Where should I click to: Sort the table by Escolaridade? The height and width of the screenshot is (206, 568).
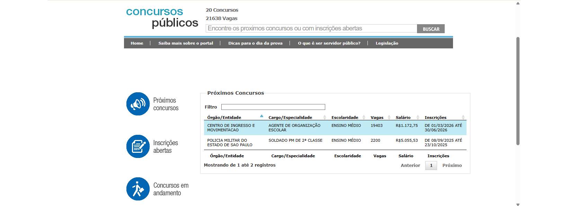coord(345,118)
